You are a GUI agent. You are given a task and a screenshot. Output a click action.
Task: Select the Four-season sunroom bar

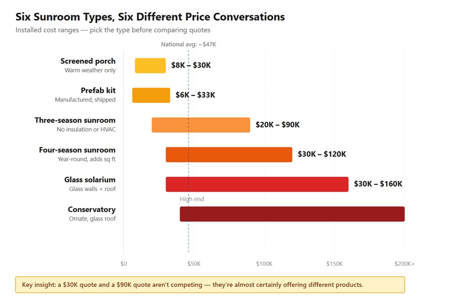point(229,154)
